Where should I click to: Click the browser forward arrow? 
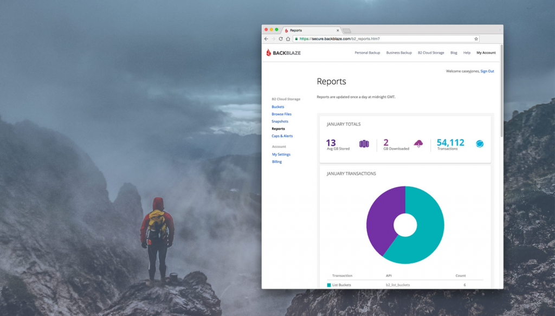[x=273, y=39]
